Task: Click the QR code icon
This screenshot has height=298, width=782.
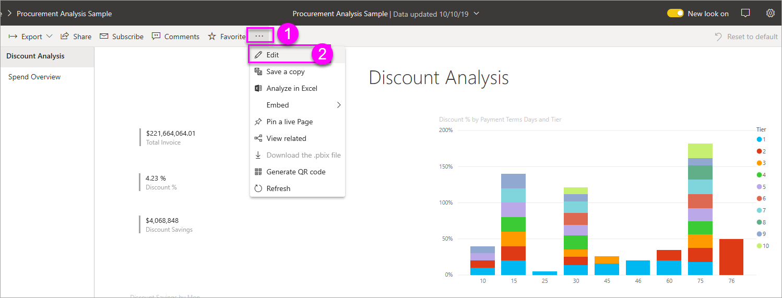Action: 258,172
